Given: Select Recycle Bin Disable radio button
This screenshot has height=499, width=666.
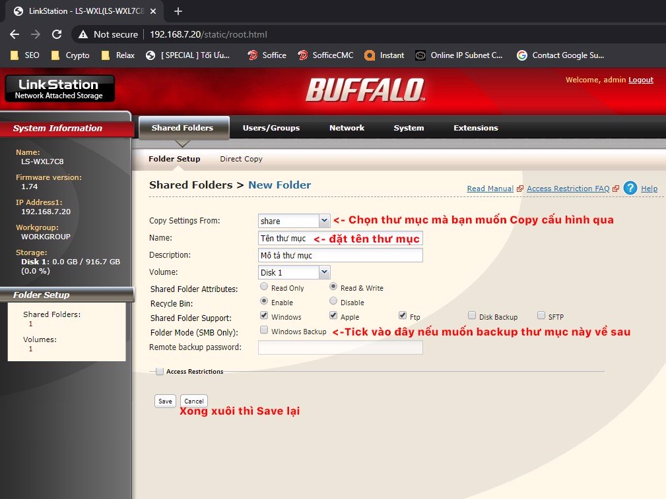Looking at the screenshot, I should (x=333, y=301).
